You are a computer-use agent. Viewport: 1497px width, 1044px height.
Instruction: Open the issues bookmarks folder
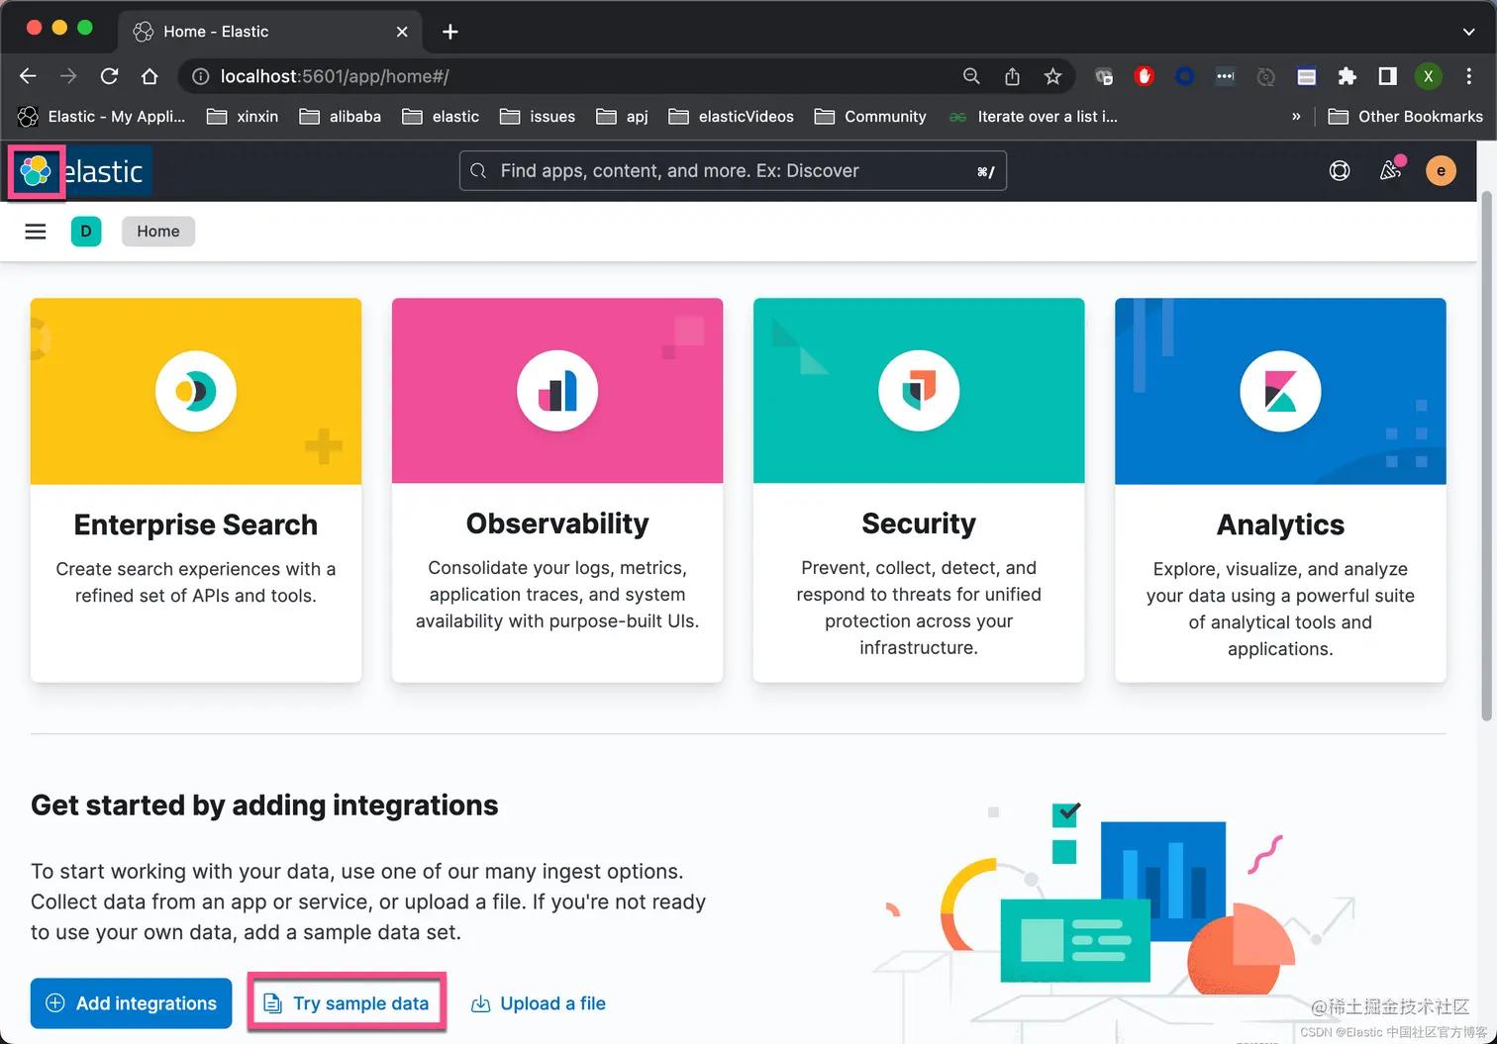[538, 117]
